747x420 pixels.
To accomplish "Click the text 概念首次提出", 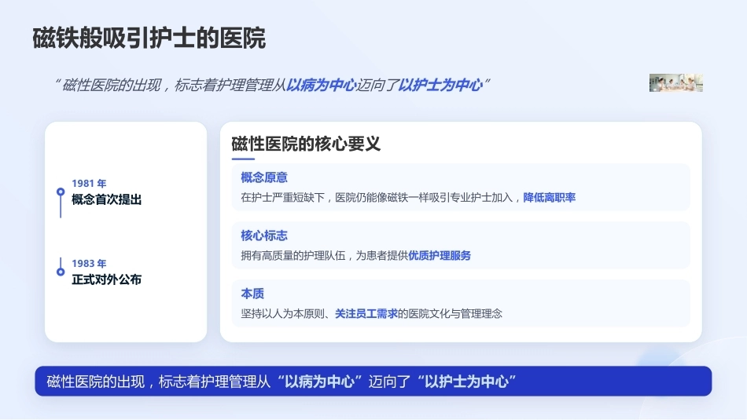I will coord(107,199).
